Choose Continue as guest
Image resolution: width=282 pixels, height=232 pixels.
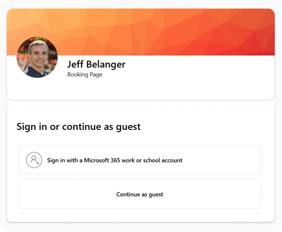click(140, 194)
